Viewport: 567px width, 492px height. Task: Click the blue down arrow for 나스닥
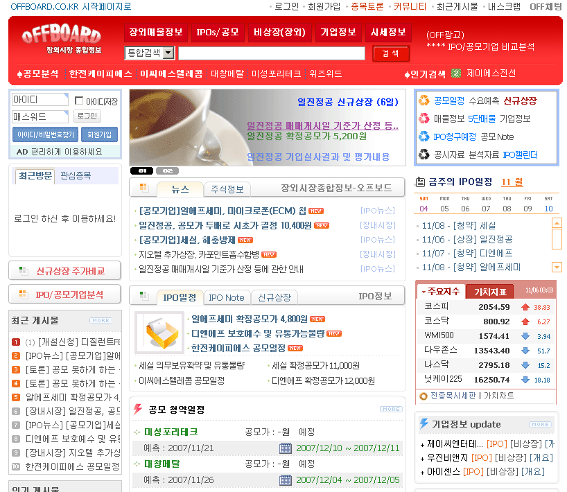(525, 365)
